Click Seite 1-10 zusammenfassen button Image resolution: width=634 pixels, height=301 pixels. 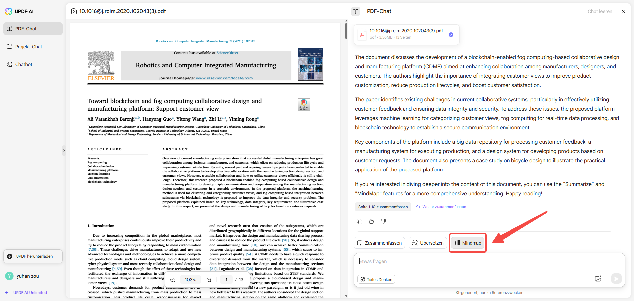[383, 207]
